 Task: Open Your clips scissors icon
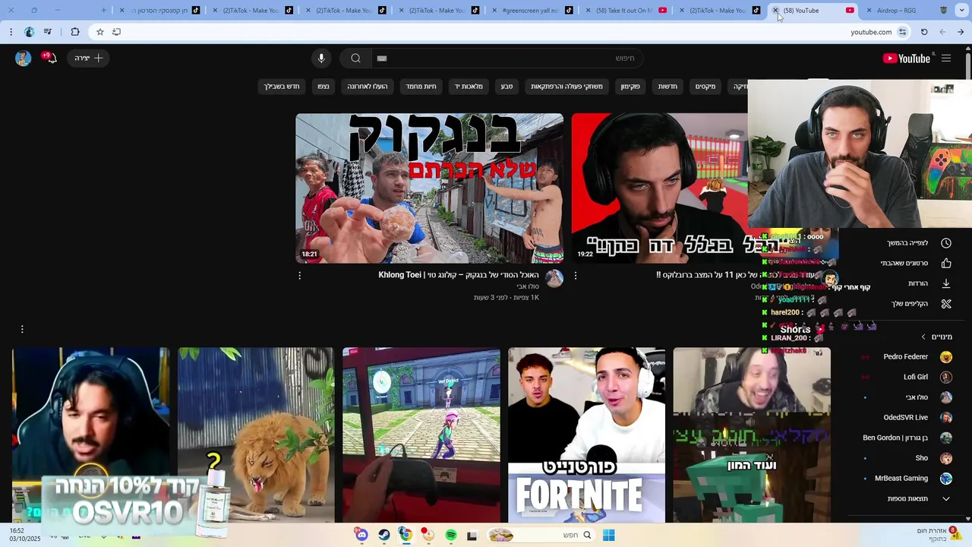point(946,304)
